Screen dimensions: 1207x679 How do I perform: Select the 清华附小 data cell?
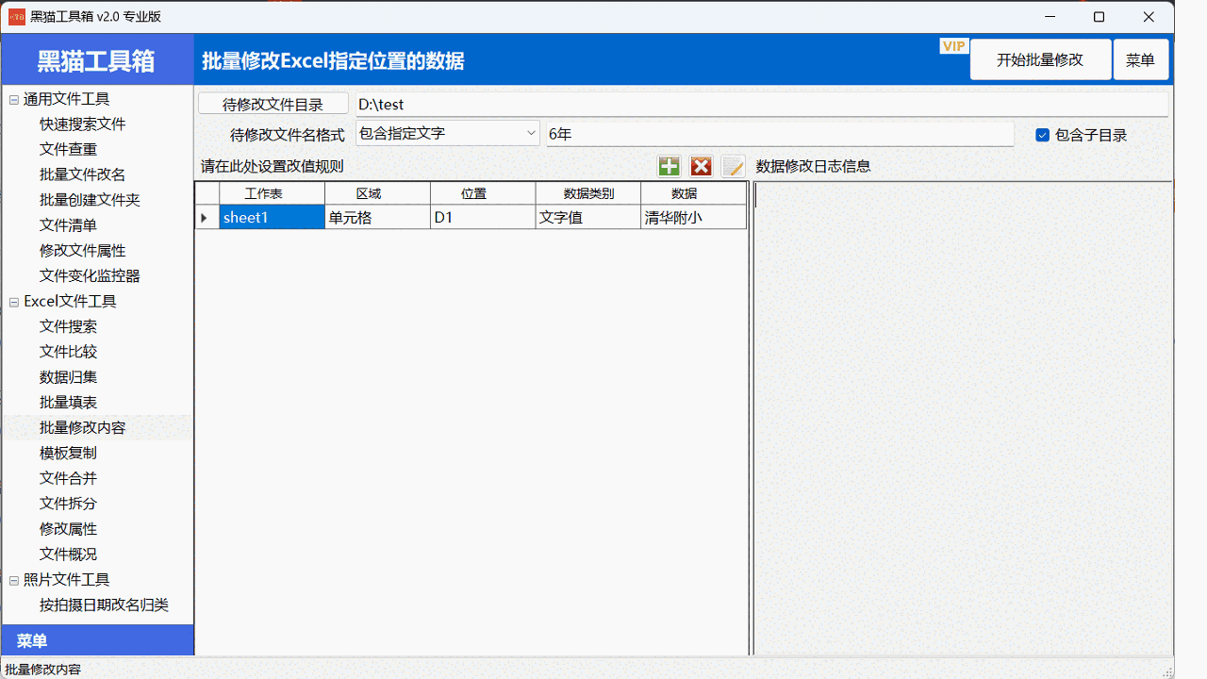pos(694,217)
